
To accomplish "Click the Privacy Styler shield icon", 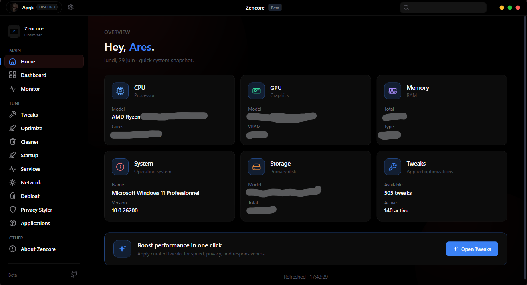I will click(x=13, y=210).
